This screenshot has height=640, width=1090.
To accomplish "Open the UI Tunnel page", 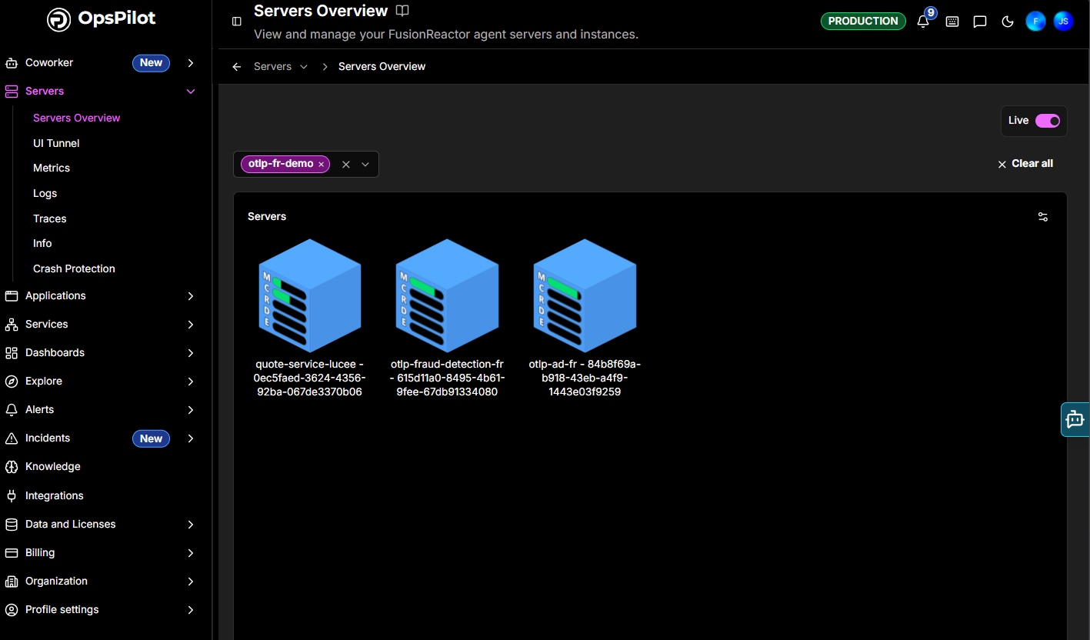I will tap(56, 144).
